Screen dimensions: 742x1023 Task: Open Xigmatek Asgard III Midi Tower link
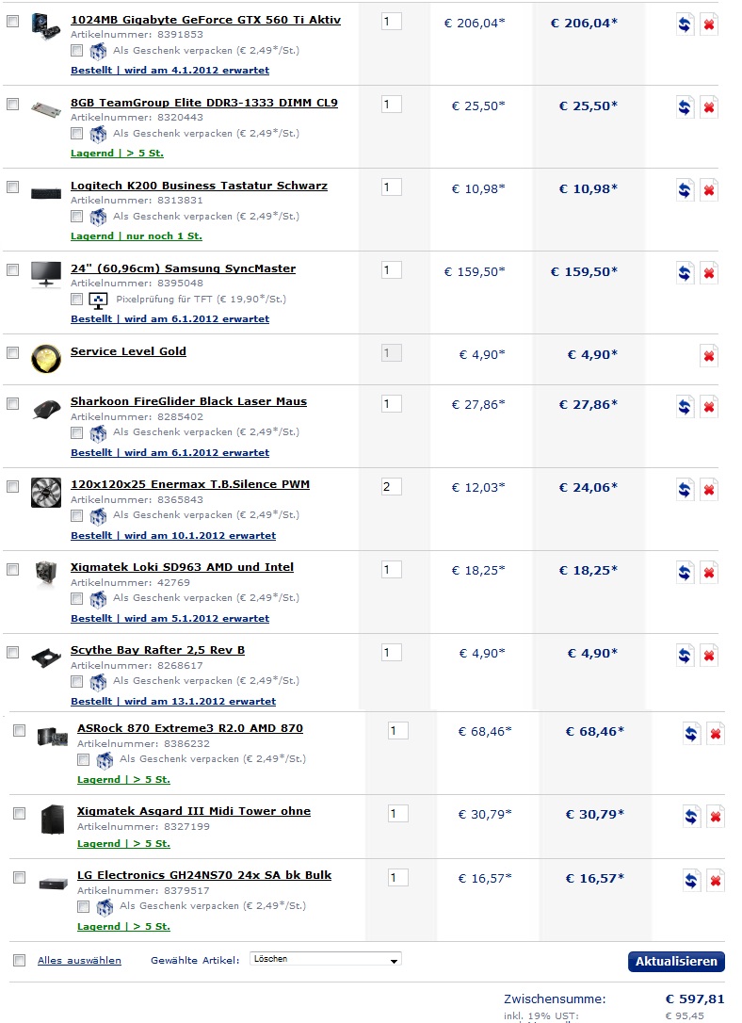point(194,811)
